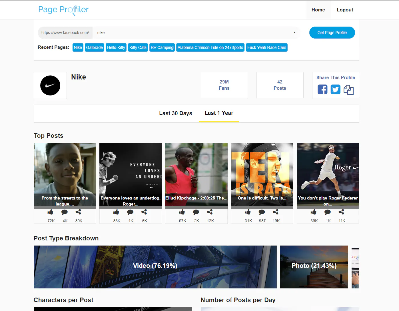The width and height of the screenshot is (399, 311).
Task: Open recent page Alabama Crimson Tide on 247Sports
Action: [210, 47]
